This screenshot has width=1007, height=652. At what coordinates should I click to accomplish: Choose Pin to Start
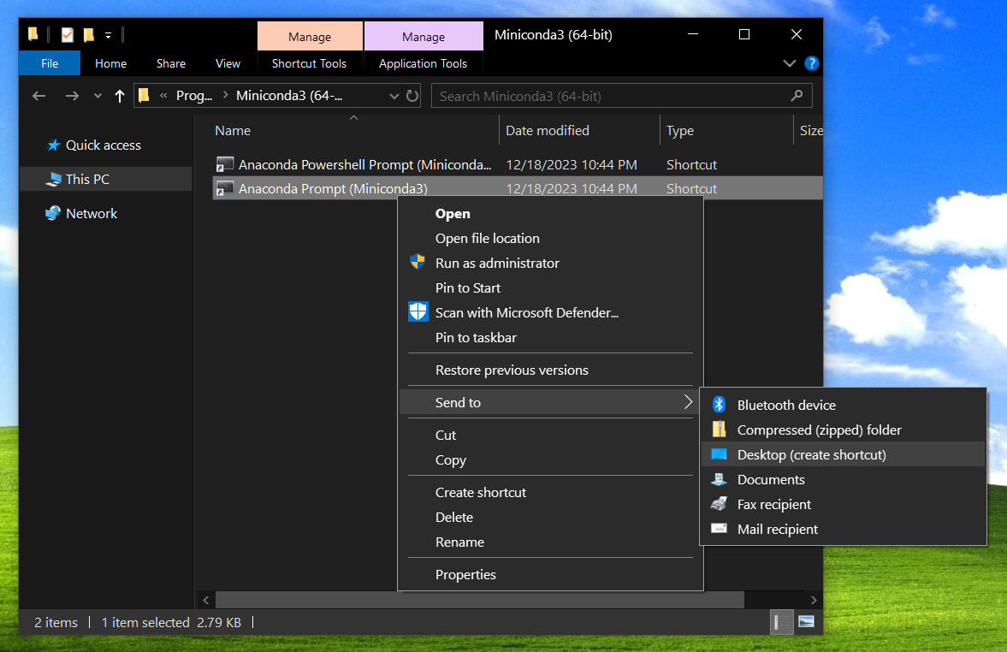550,287
